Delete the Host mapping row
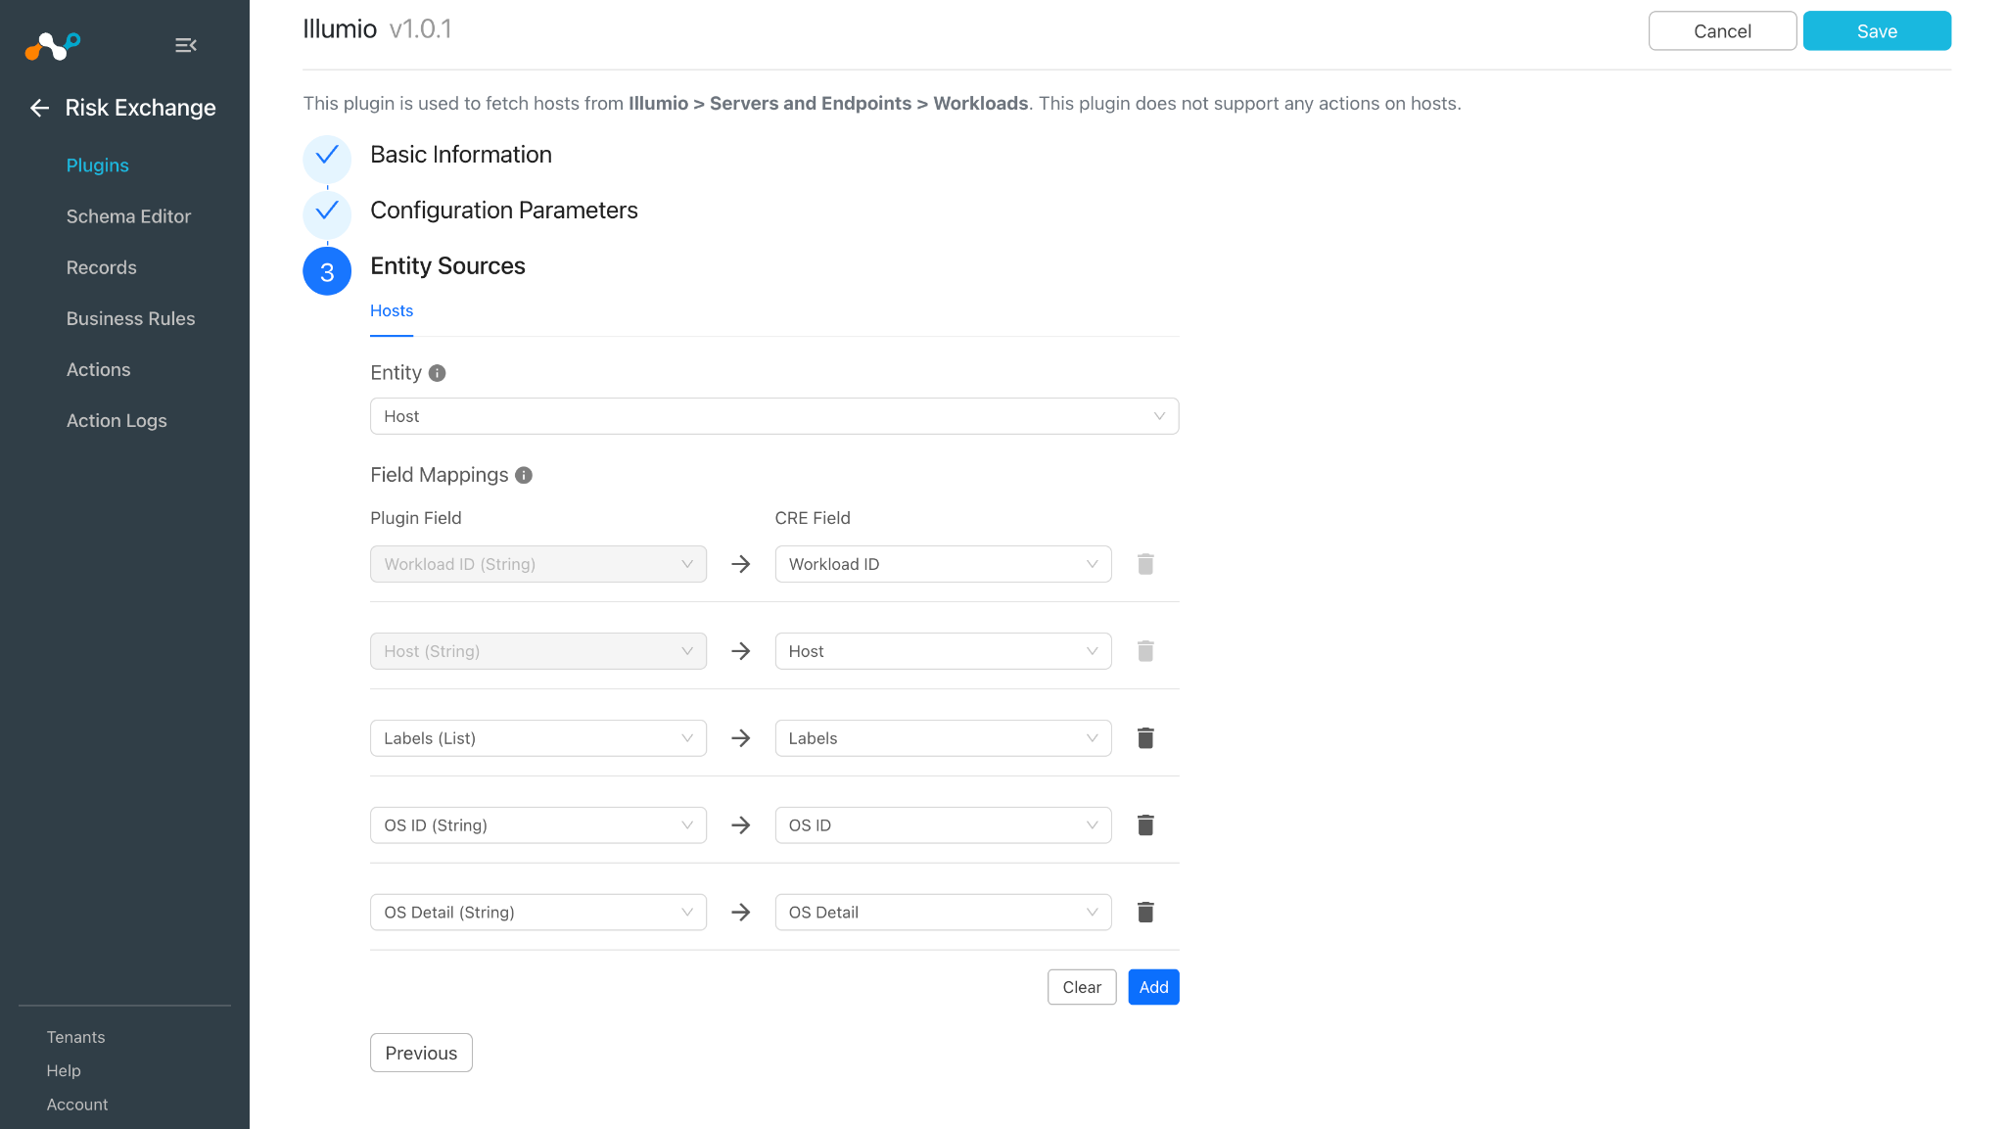Viewport: 2005px width, 1129px height. pos(1145,651)
